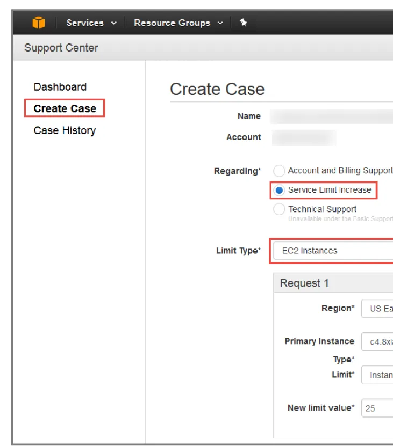Click the blurred Account value

pos(304,138)
